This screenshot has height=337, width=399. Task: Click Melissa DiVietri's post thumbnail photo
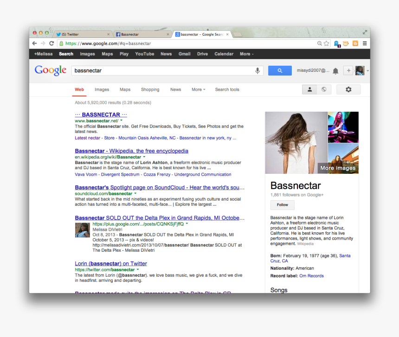click(83, 230)
